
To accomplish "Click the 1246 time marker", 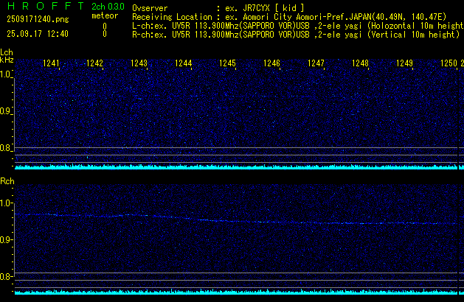I will point(271,63).
